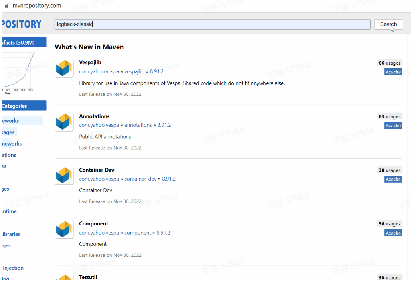This screenshot has width=411, height=284.
Task: Click the padlock icon in address bar
Action: click(6, 6)
